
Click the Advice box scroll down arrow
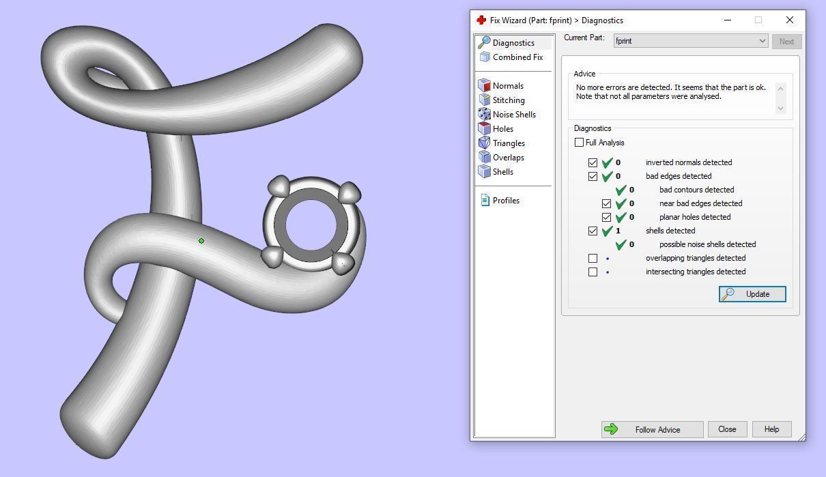[781, 109]
